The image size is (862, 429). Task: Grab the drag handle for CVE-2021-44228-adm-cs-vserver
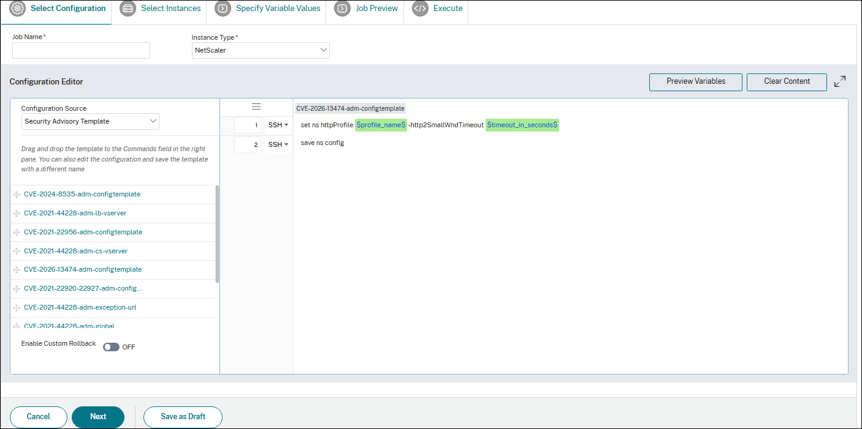[x=17, y=252]
